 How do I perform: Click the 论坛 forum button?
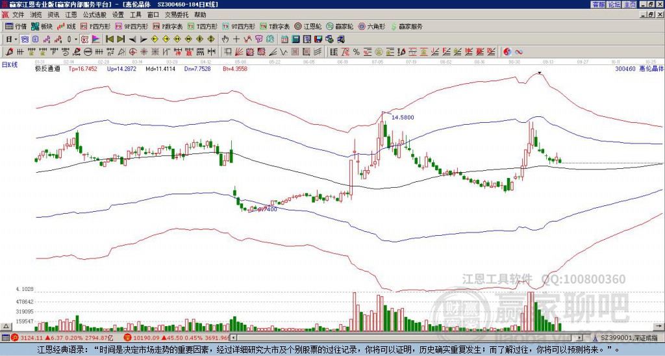pos(614,5)
